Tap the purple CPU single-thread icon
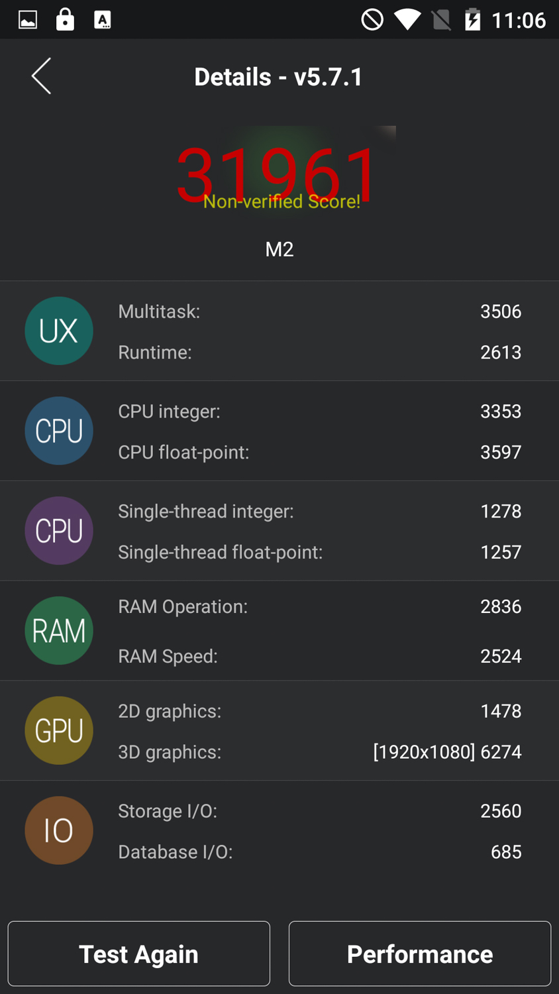Image resolution: width=559 pixels, height=994 pixels. (59, 531)
